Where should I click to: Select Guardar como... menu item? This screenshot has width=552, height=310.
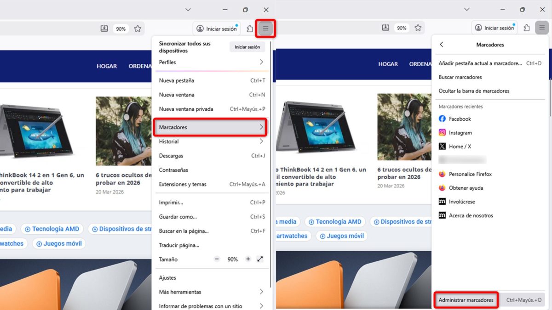click(x=212, y=216)
